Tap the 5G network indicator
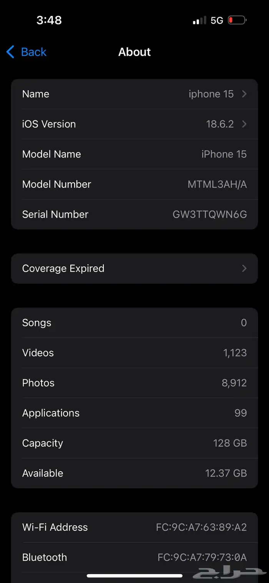Screen dimensions: 269x583 pos(217,21)
